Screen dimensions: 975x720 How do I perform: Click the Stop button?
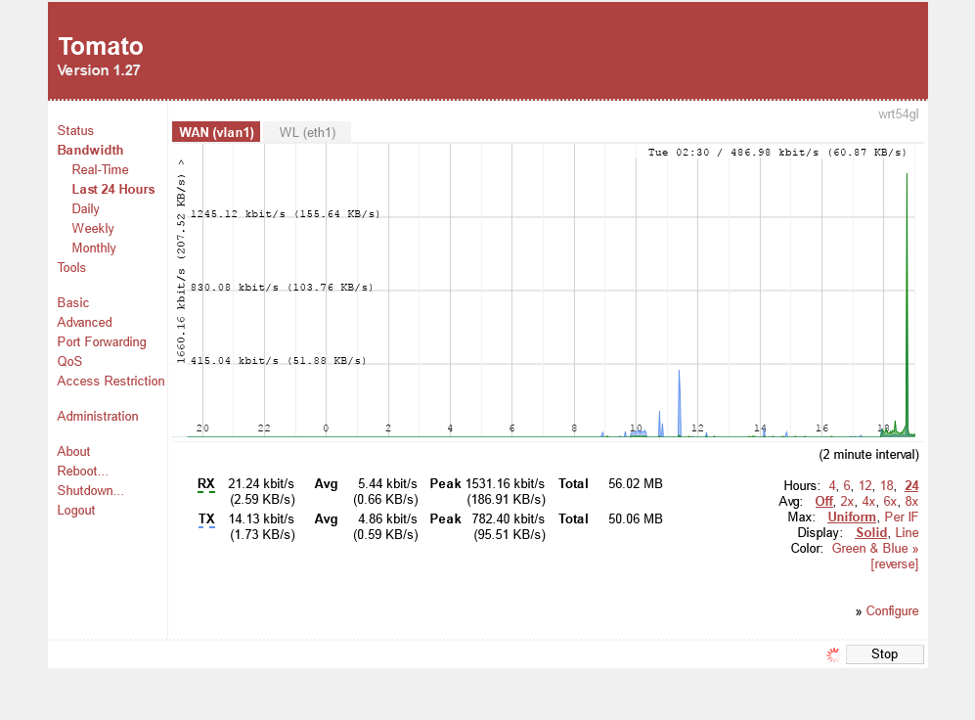pyautogui.click(x=884, y=654)
